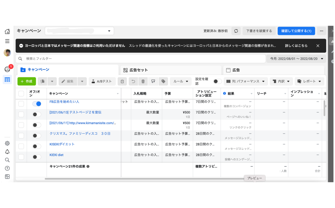Click the home icon in left sidebar
Viewport: 335px width, 208px height.
click(x=7, y=31)
